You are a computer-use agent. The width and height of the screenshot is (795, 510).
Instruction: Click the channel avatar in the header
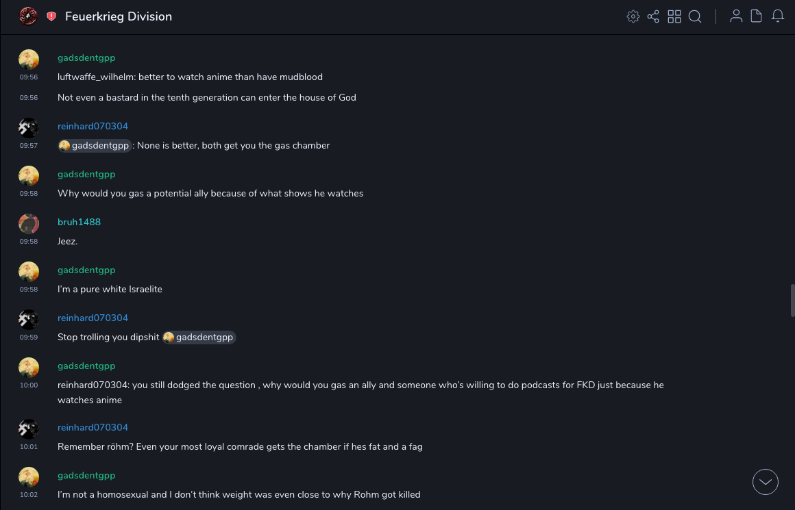[28, 16]
